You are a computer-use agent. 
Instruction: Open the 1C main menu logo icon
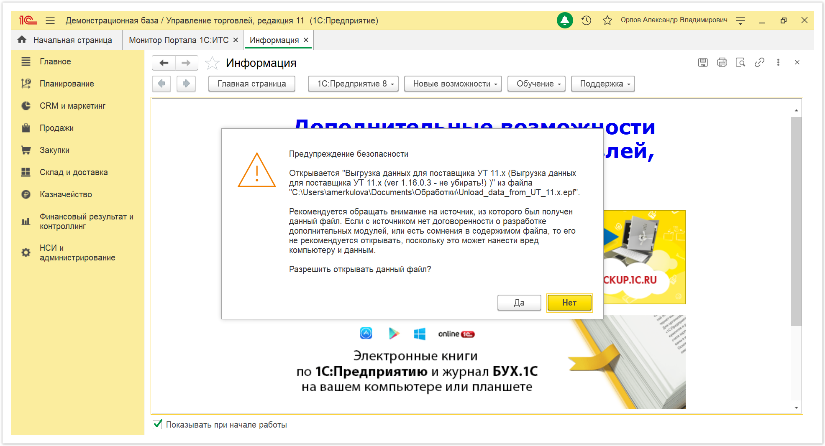pos(28,20)
